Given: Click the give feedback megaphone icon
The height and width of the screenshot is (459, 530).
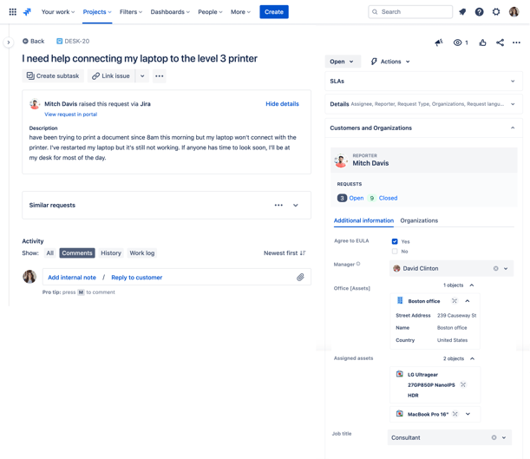Looking at the screenshot, I should [x=439, y=42].
